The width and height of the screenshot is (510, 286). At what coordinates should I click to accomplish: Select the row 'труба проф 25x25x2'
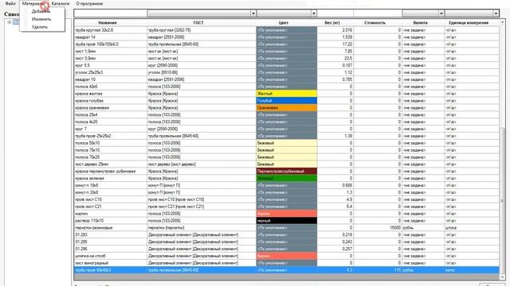(287, 136)
